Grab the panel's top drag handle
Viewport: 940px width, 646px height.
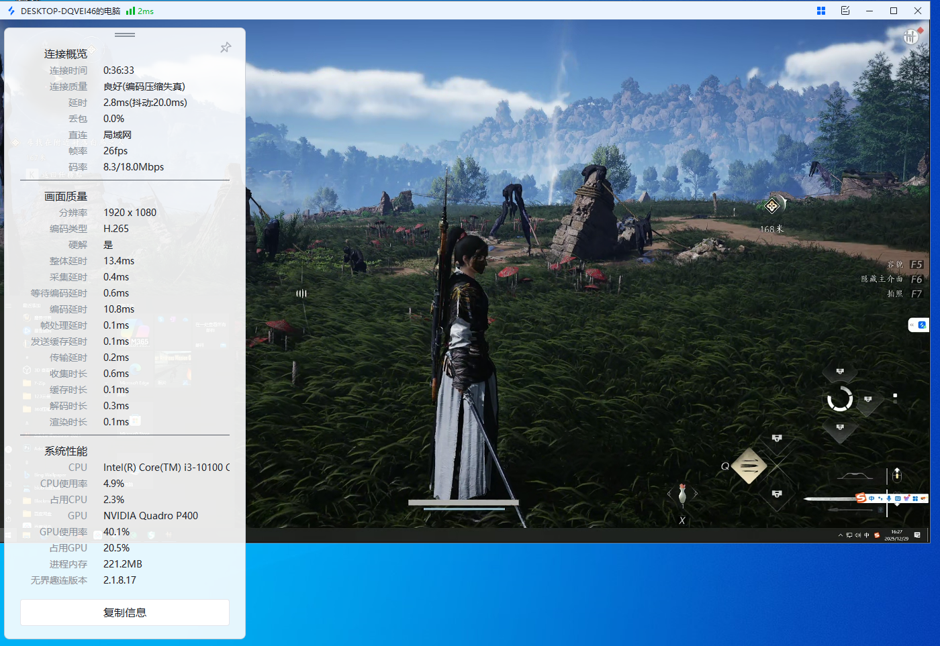pos(125,35)
